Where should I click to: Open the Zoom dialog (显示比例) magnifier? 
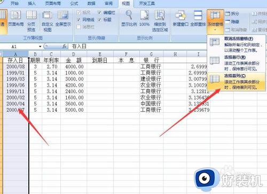(x=129, y=18)
